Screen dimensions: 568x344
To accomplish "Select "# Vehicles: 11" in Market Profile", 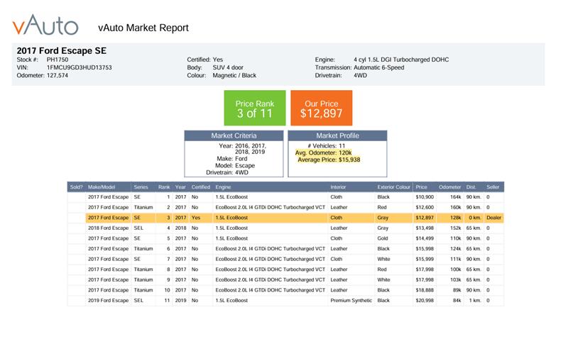I will coord(327,146).
